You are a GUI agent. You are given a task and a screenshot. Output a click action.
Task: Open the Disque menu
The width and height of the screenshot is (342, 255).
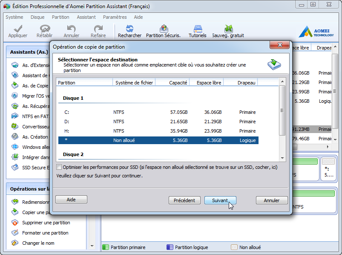pos(37,17)
